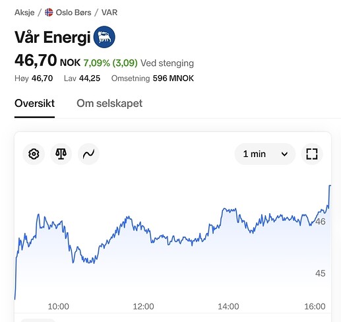Click the 12:00 time axis label
Screen dimensions: 341x322
(143, 306)
